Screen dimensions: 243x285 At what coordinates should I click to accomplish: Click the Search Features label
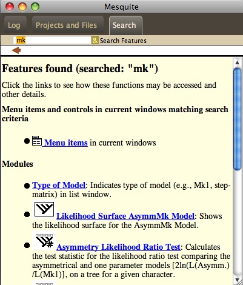point(123,41)
